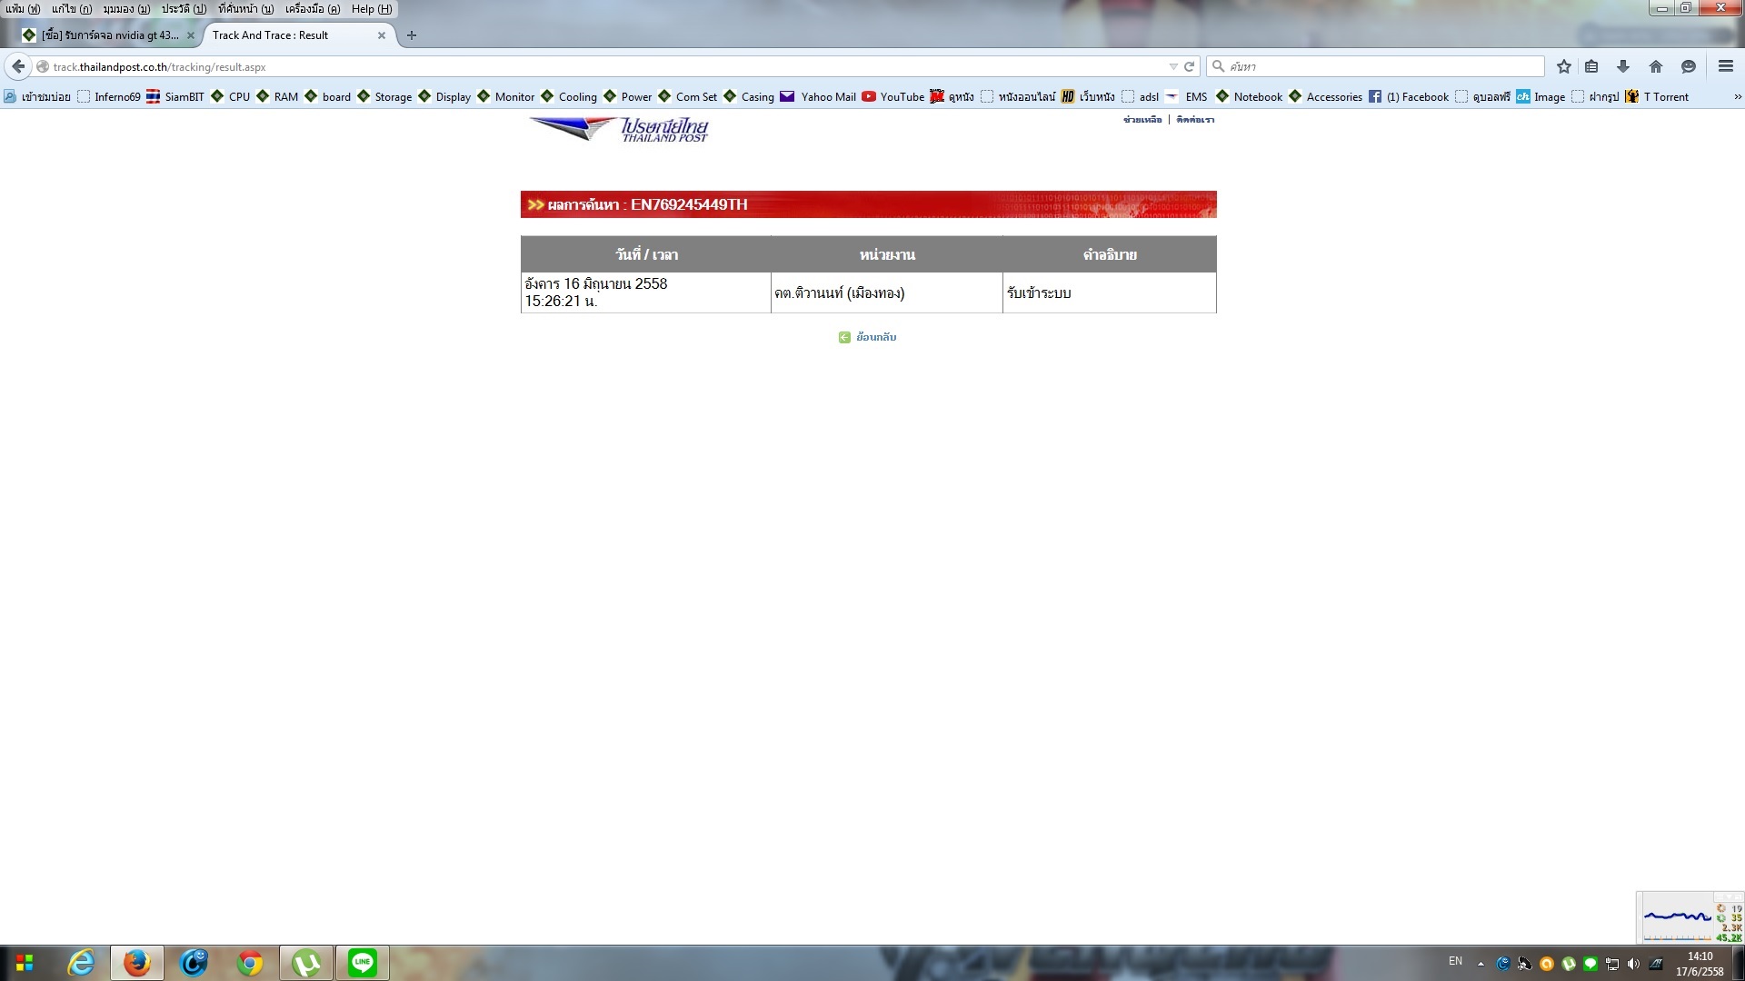Switch to the nvidia gt card tab
The width and height of the screenshot is (1745, 981).
107,35
